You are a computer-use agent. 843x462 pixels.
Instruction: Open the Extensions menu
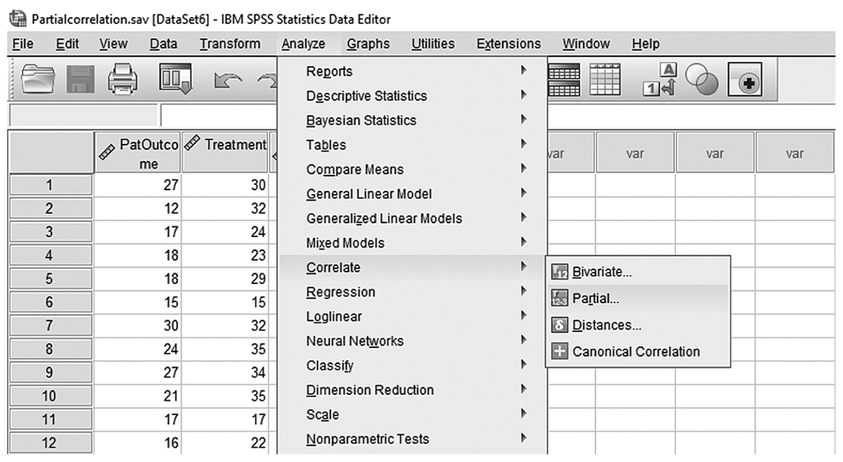pos(508,44)
